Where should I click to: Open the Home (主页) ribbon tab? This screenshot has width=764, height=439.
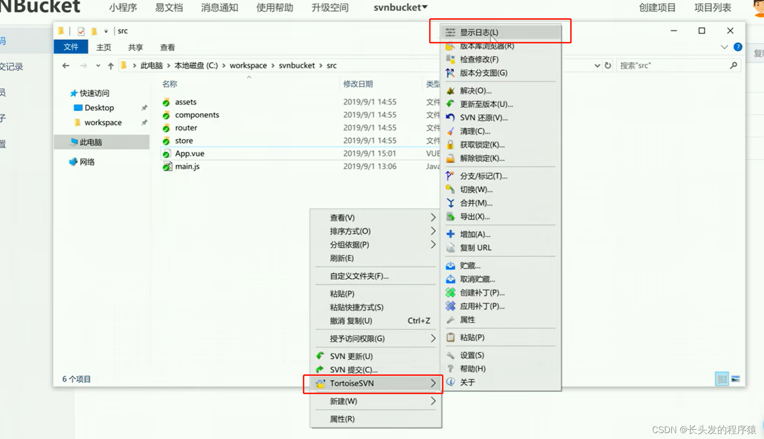[x=104, y=47]
